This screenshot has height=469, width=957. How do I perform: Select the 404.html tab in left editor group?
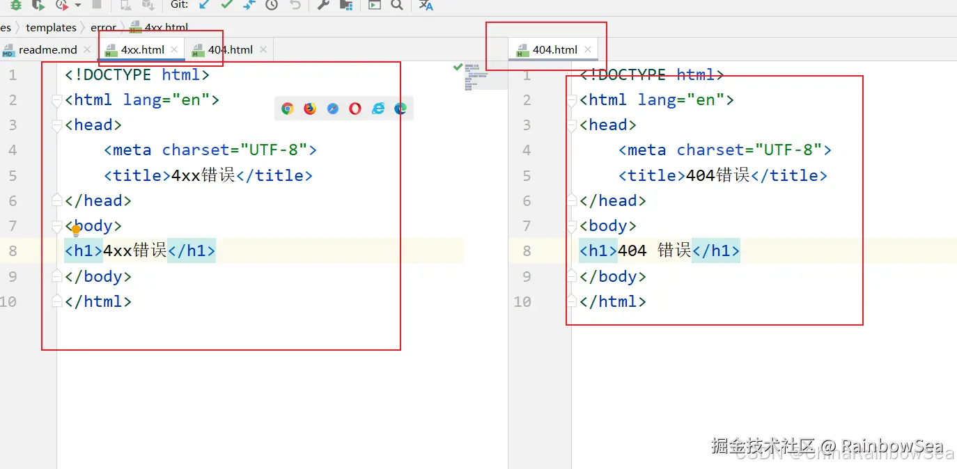coord(230,50)
